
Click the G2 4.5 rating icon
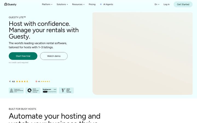click(x=36, y=81)
